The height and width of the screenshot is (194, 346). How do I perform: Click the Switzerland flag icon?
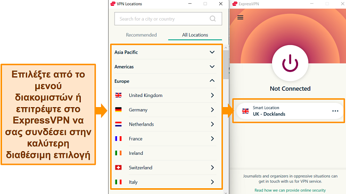click(x=118, y=167)
